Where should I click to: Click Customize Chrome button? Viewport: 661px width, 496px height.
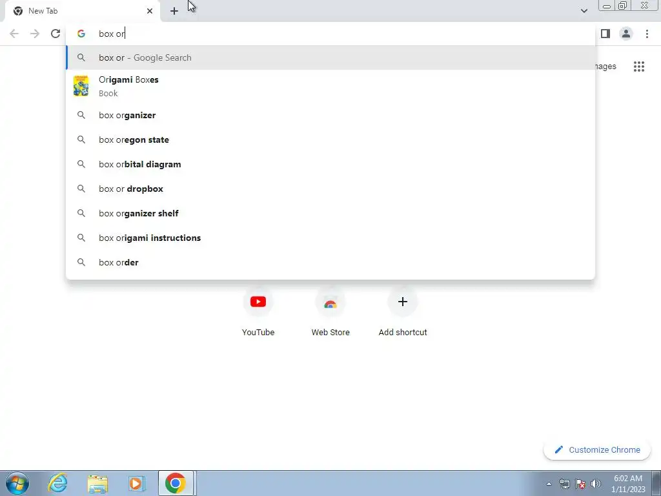pyautogui.click(x=597, y=449)
